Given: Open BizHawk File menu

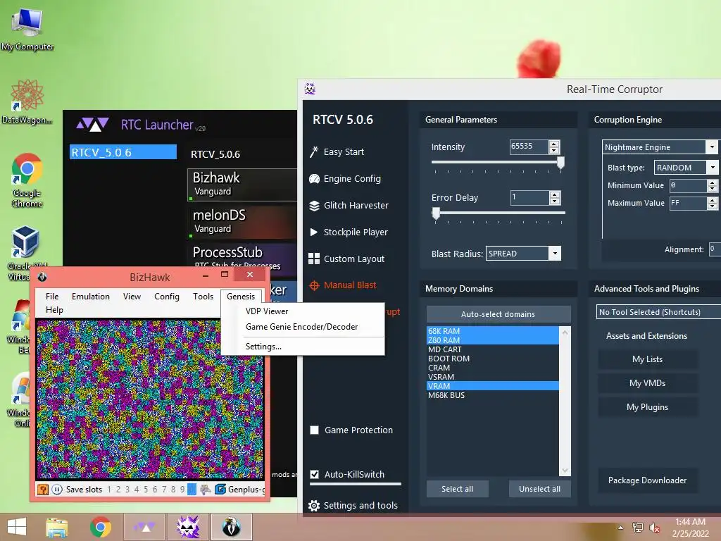Looking at the screenshot, I should 52,297.
